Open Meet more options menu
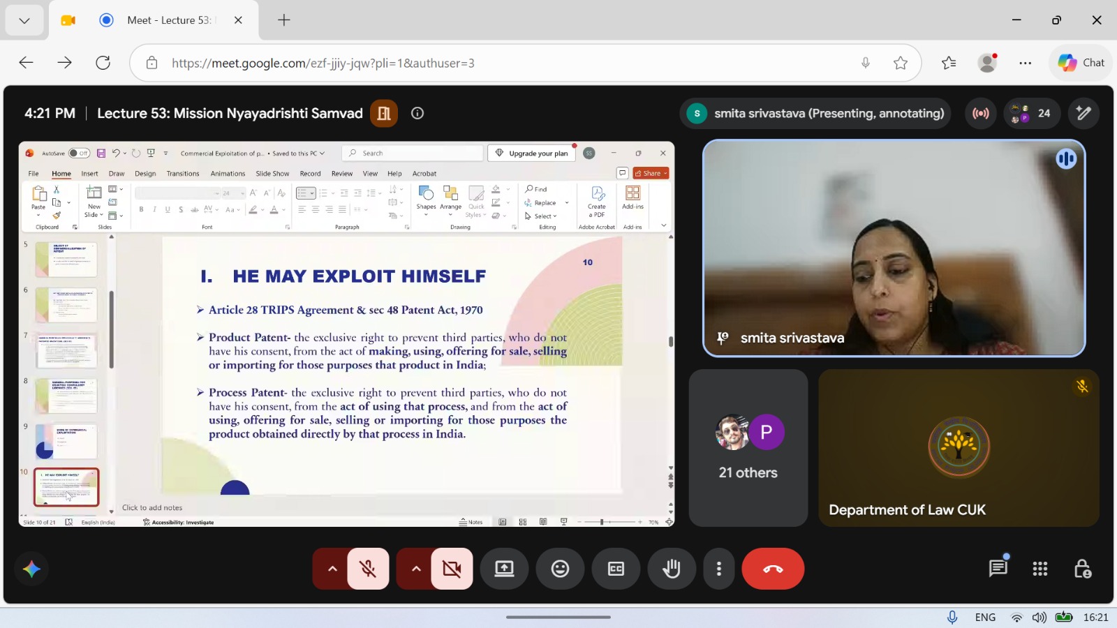 coord(718,569)
